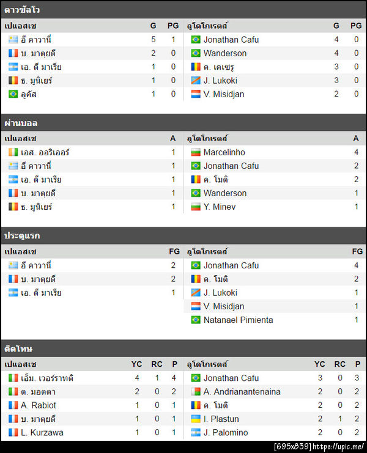Screen dimensions: 367x453
Task: Select the ดาวซัลโว section header
Action: click(22, 10)
